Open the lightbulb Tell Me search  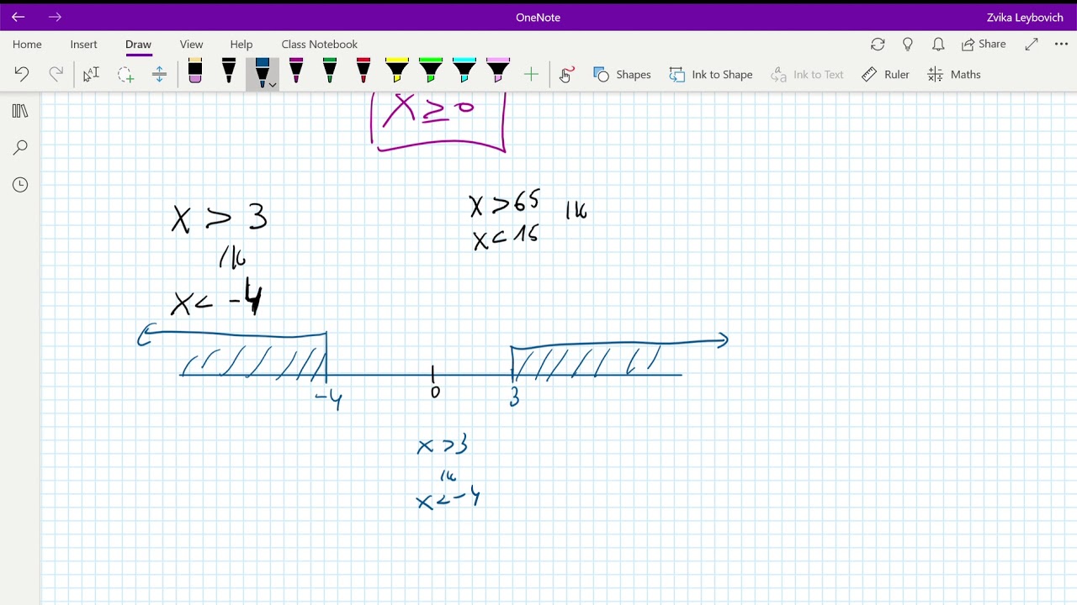(908, 44)
